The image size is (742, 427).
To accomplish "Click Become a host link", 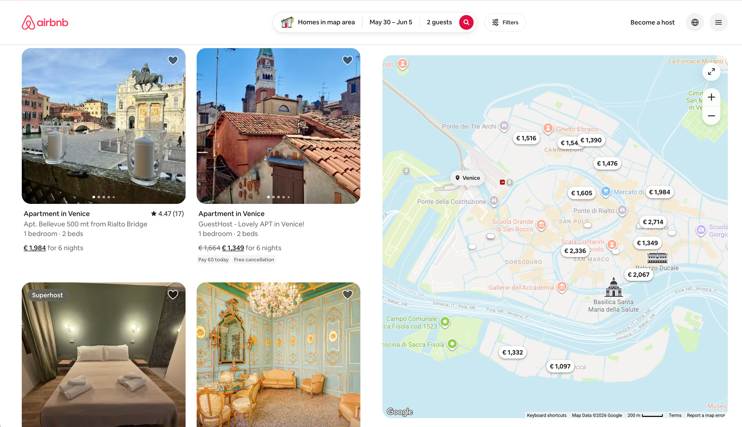I will (652, 22).
